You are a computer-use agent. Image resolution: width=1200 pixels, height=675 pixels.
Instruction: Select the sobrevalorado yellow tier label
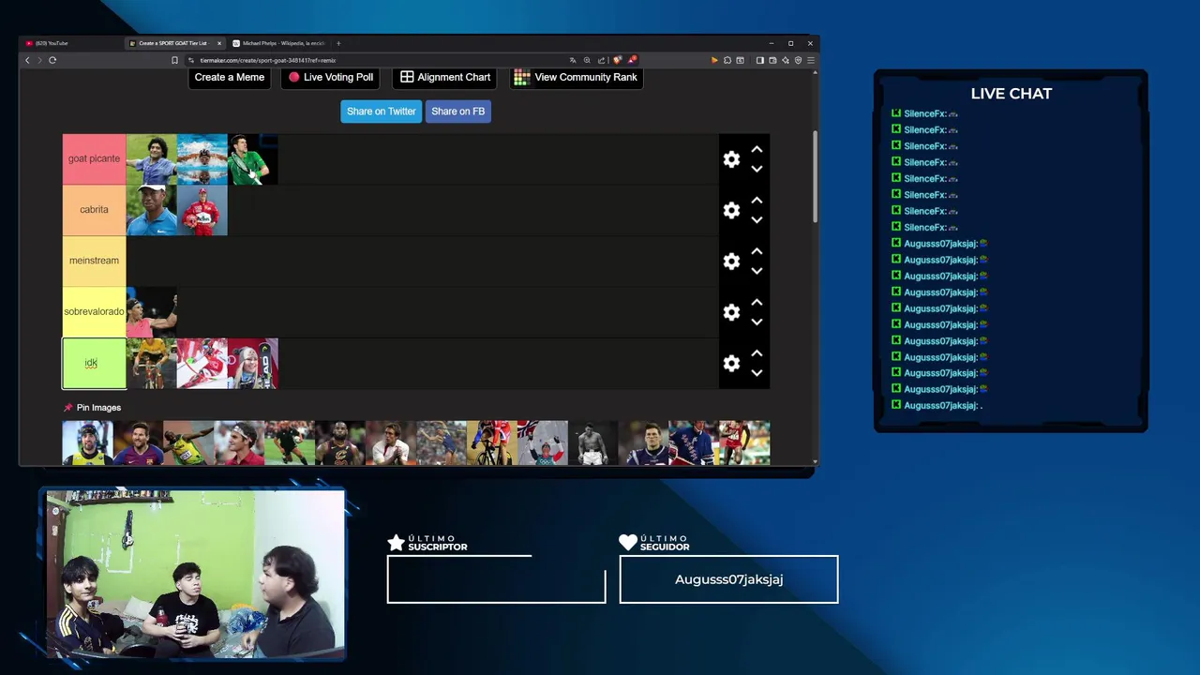pos(94,312)
